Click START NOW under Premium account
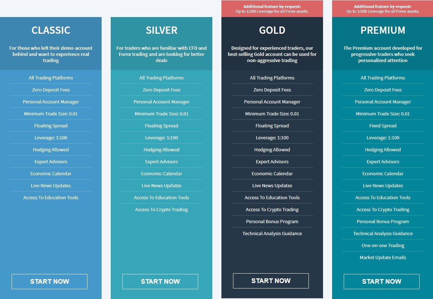The height and width of the screenshot is (299, 433). pyautogui.click(x=381, y=281)
